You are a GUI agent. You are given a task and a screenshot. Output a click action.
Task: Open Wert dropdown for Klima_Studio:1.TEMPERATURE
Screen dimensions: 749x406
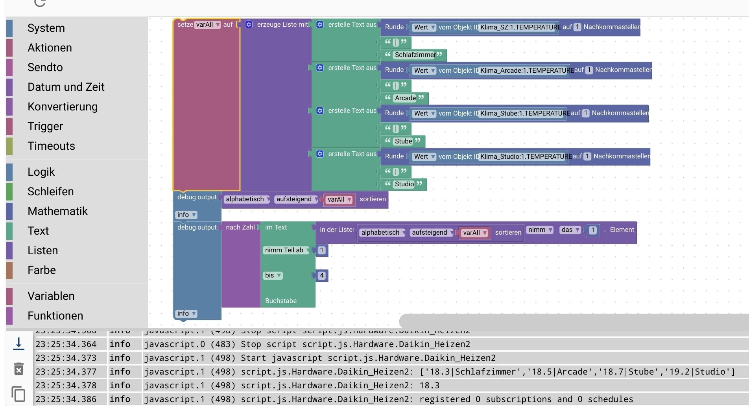(424, 156)
